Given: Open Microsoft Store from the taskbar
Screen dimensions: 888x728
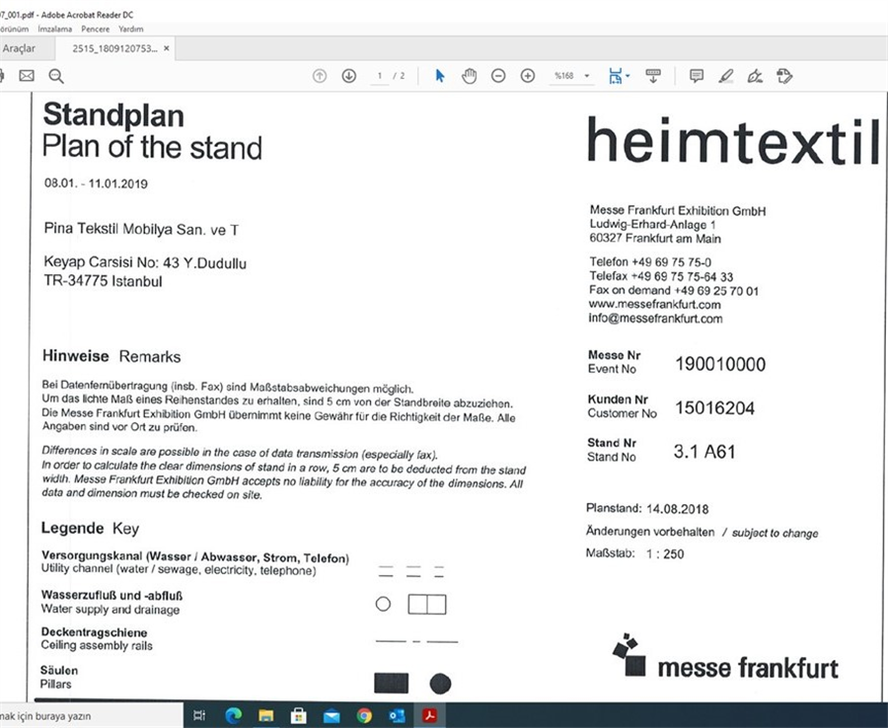Looking at the screenshot, I should coord(298,716).
